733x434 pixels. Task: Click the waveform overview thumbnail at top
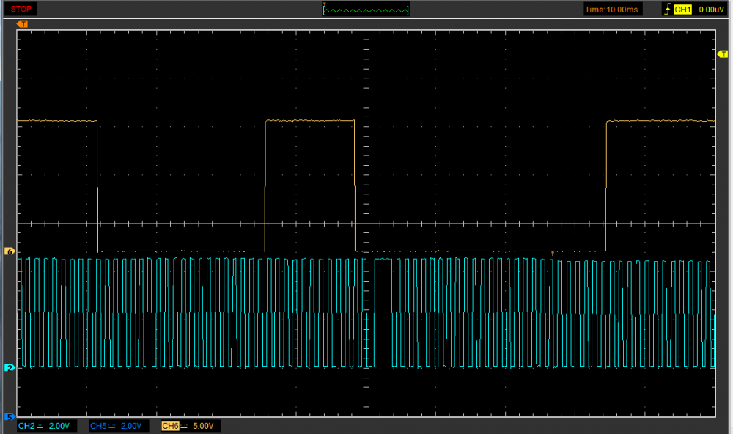366,10
